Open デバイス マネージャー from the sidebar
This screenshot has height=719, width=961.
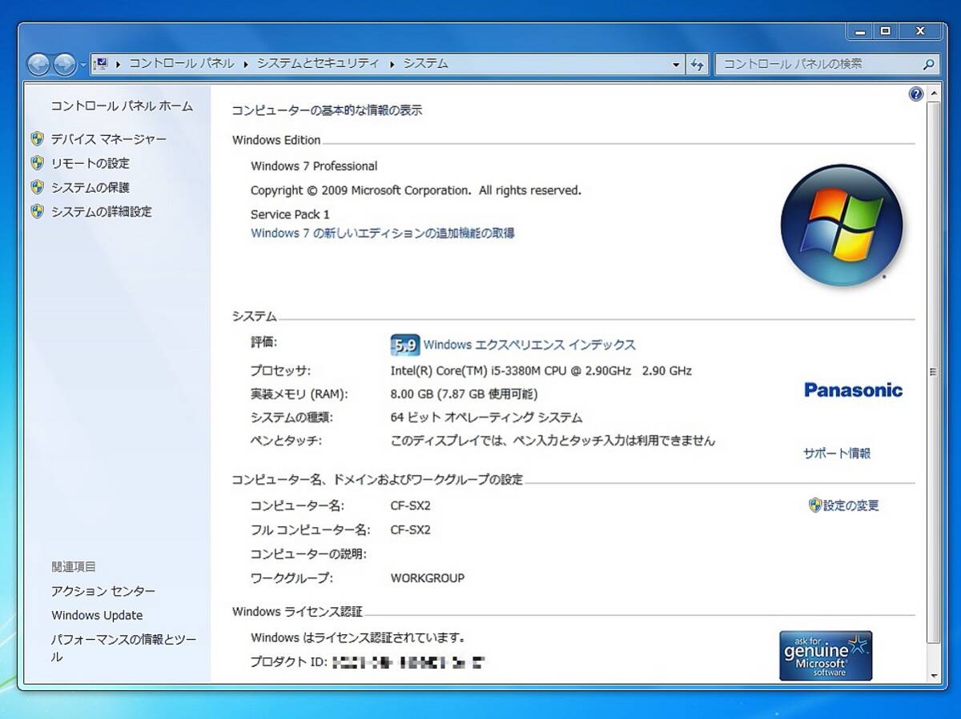coord(108,139)
